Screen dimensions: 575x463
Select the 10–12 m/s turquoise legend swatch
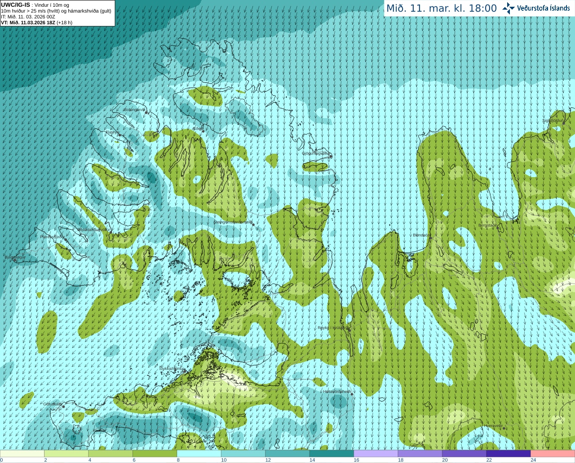point(243,454)
